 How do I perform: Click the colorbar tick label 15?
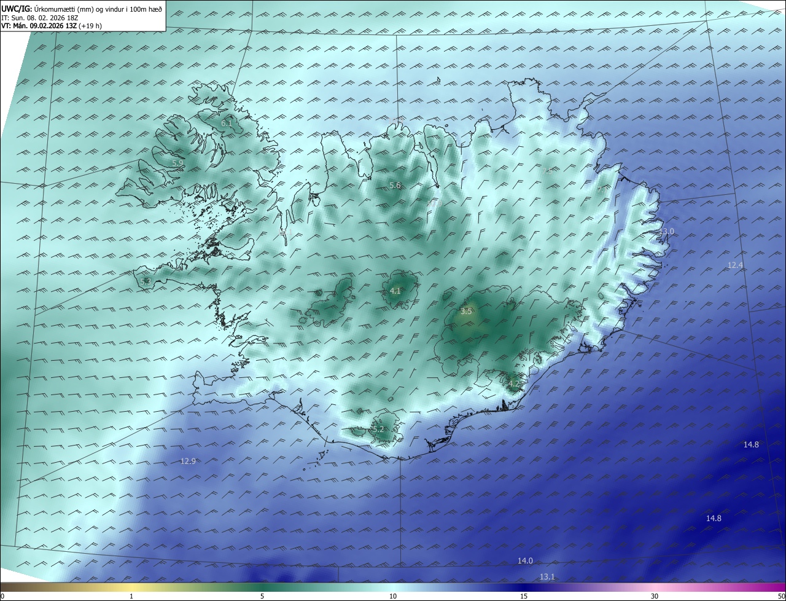click(x=524, y=596)
